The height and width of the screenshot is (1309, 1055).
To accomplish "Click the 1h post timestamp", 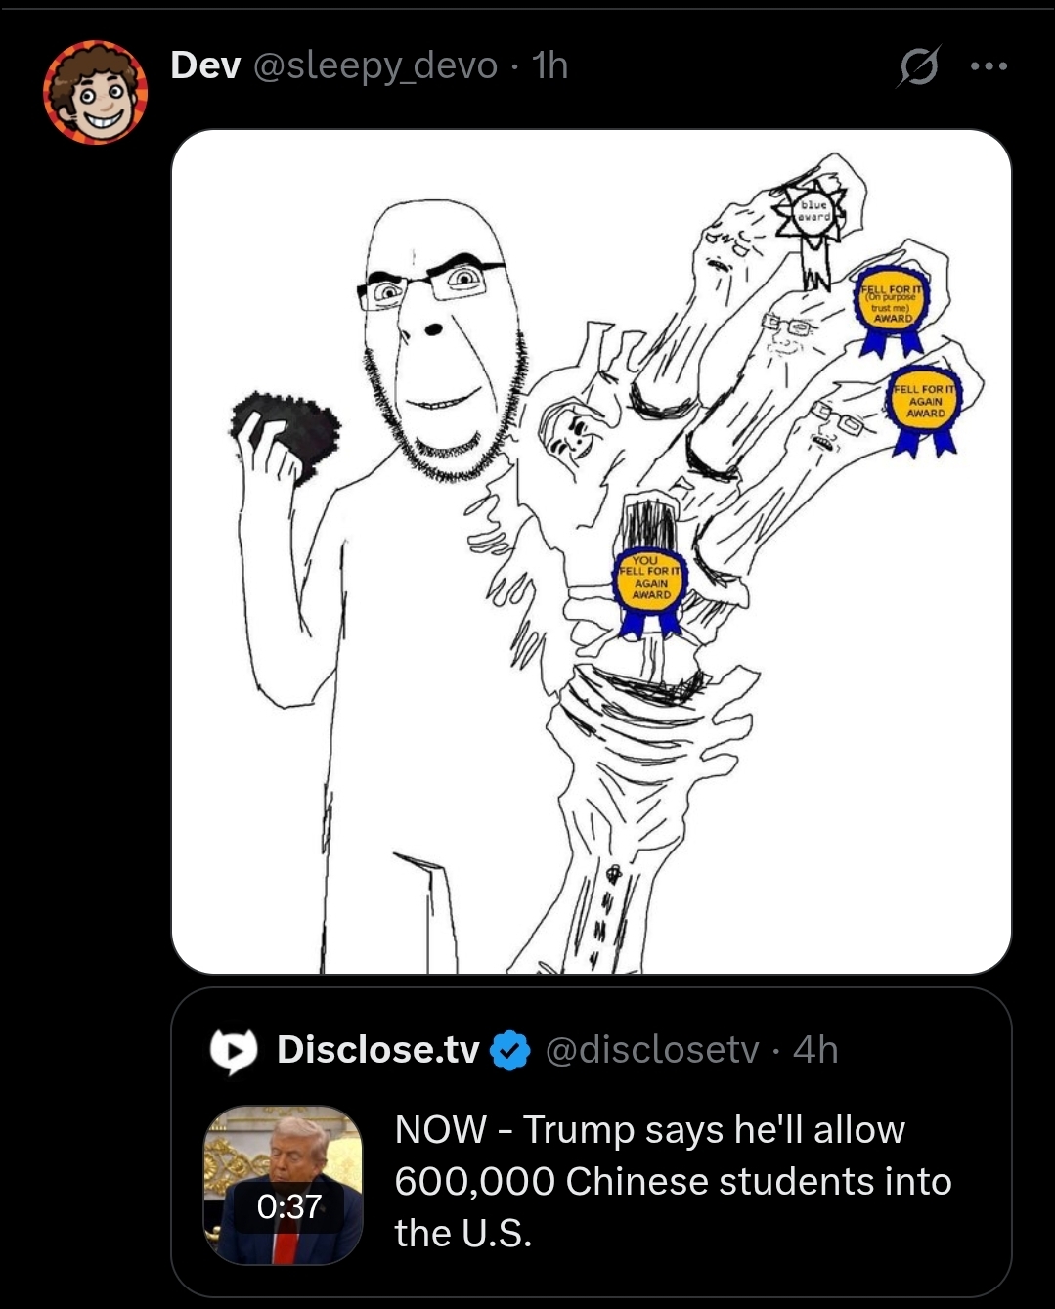I will (x=549, y=65).
